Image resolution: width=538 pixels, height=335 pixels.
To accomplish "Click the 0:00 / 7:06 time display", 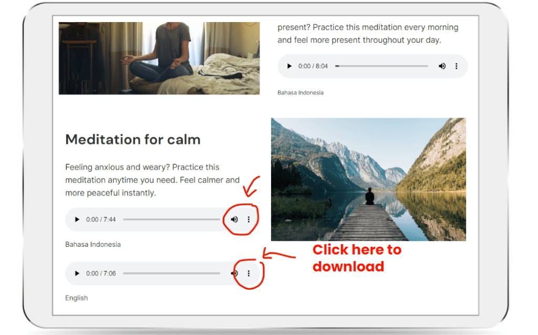I will (101, 273).
